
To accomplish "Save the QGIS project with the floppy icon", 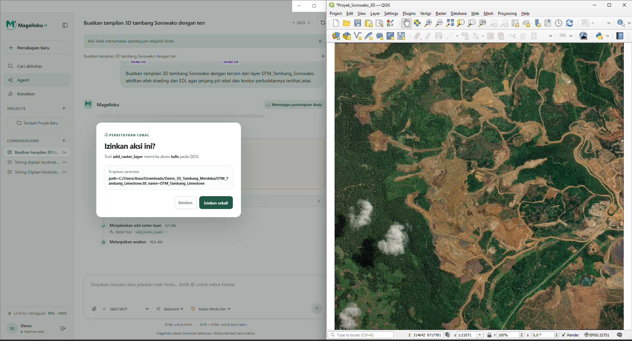I will [358, 23].
